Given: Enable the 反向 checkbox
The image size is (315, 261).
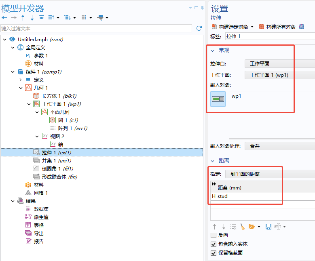Looking at the screenshot, I should click(x=214, y=235).
